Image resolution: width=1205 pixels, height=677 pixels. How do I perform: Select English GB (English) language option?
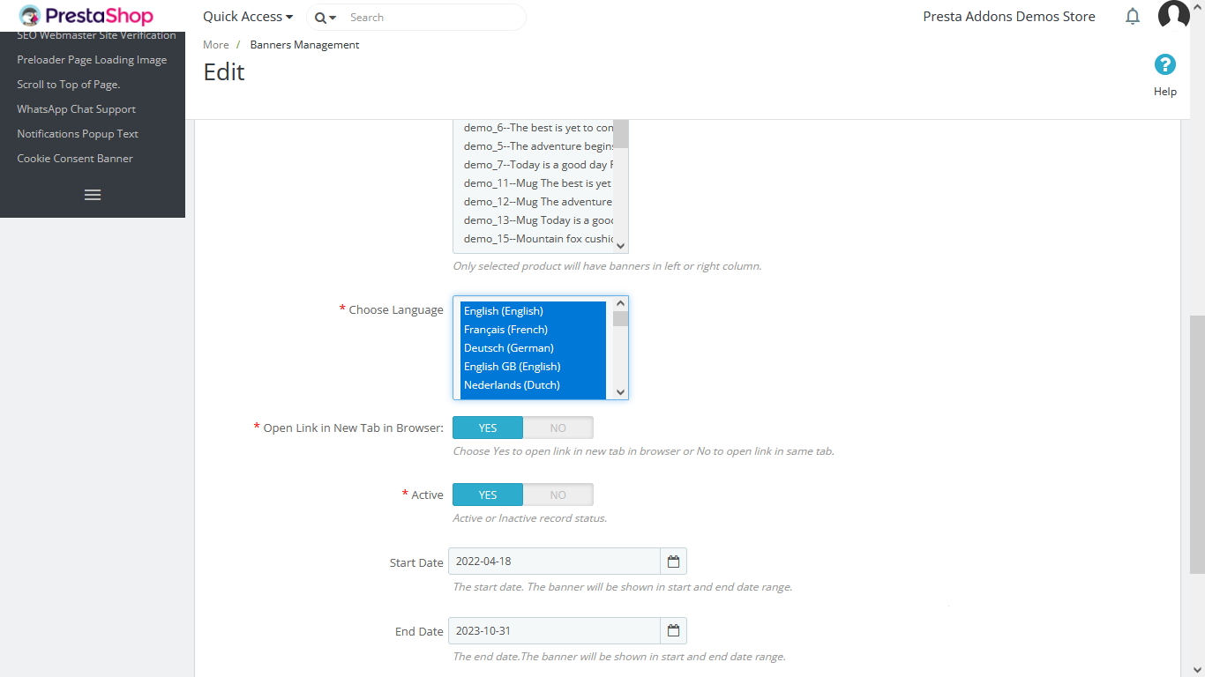click(x=533, y=367)
